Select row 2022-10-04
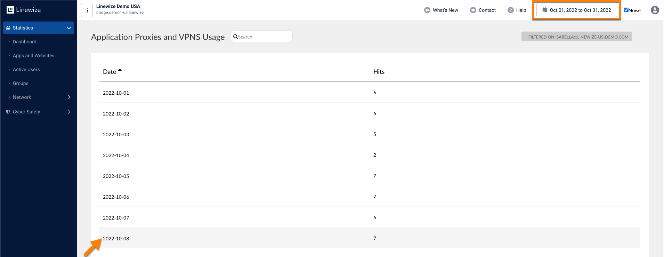 click(370, 155)
